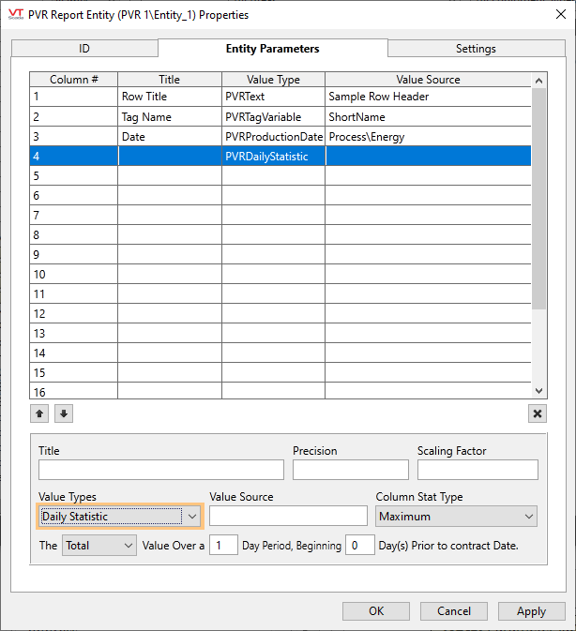The height and width of the screenshot is (631, 576).
Task: Click the Apply button
Action: (x=531, y=611)
